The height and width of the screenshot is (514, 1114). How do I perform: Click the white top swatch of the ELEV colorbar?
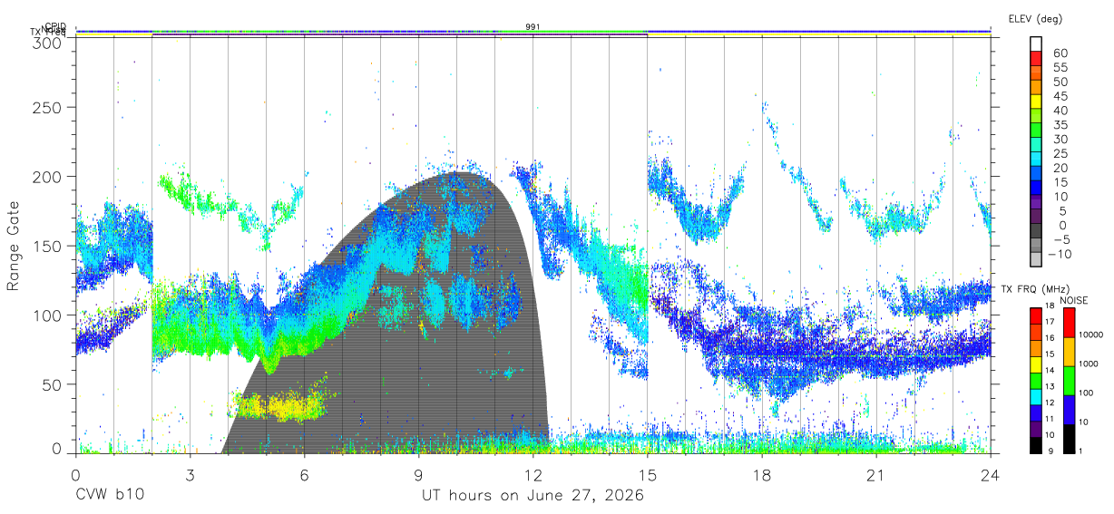click(1037, 44)
